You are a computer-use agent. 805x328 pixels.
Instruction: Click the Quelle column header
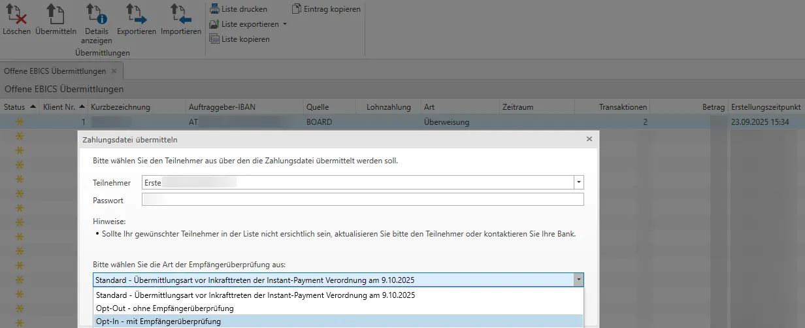(329, 107)
